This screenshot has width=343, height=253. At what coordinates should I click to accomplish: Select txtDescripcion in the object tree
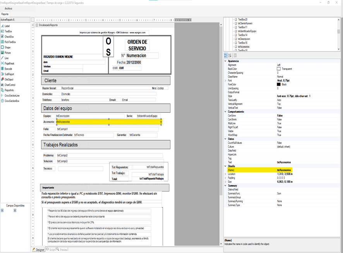click(244, 39)
